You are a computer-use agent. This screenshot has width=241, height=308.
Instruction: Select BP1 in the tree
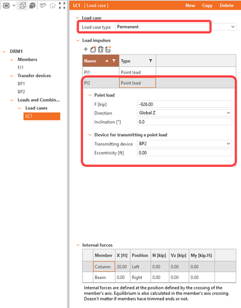(x=21, y=84)
